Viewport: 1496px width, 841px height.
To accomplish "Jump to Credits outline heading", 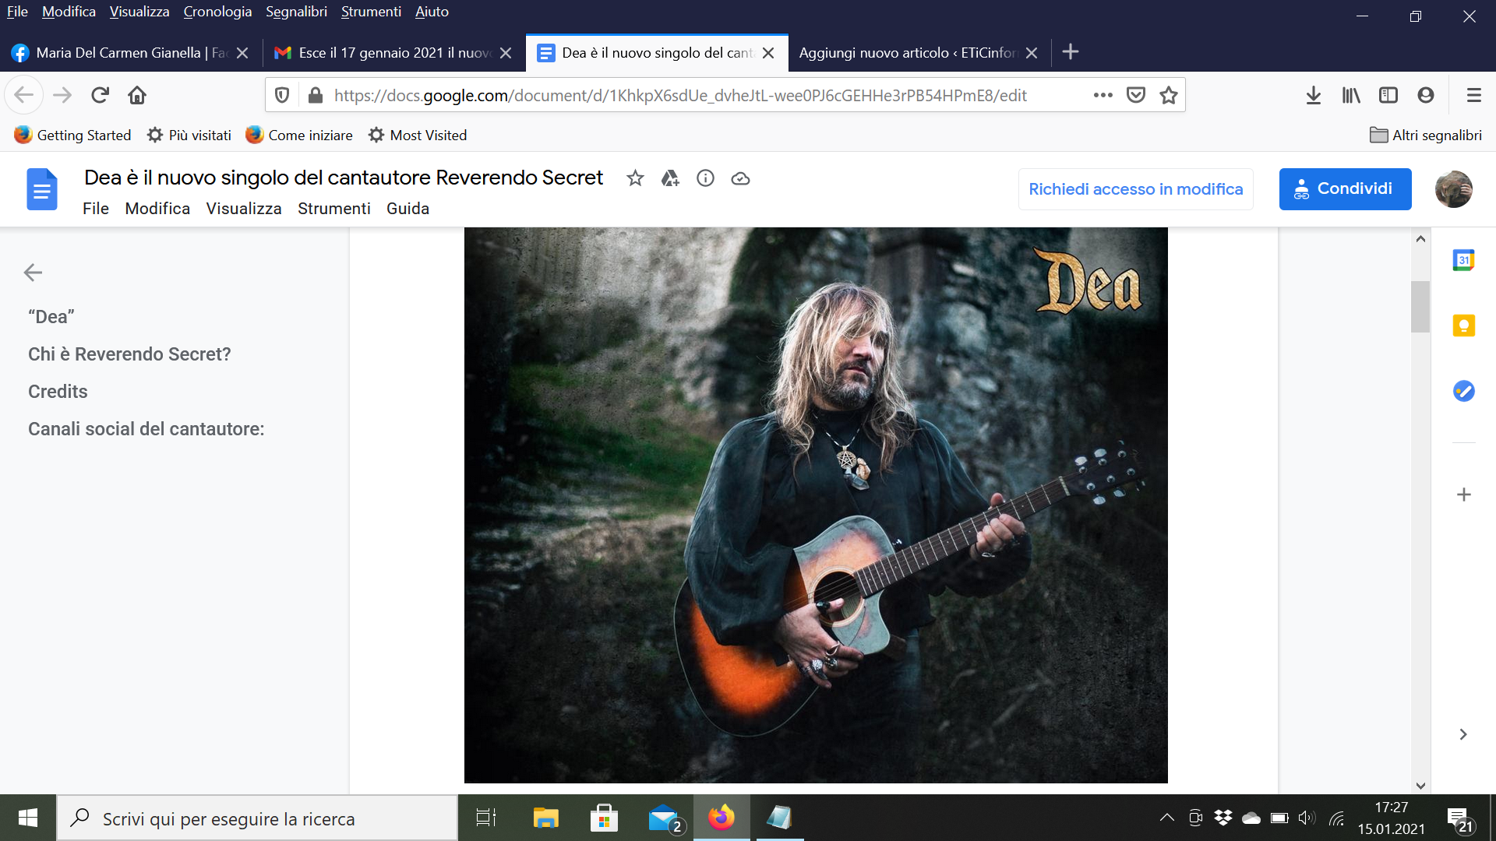I will coord(58,392).
